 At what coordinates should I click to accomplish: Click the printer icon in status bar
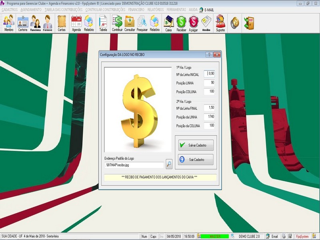(x=284, y=236)
